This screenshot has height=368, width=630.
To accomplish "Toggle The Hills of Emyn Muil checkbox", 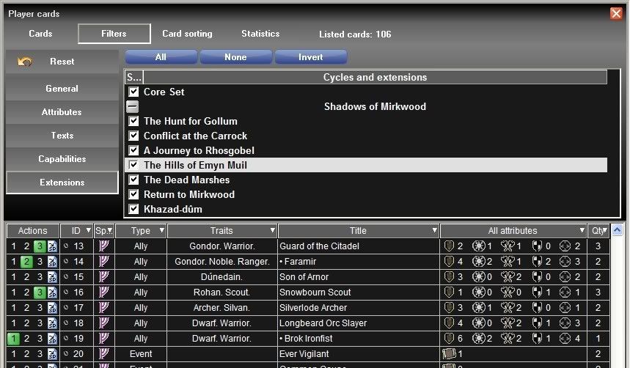I will click(x=133, y=165).
